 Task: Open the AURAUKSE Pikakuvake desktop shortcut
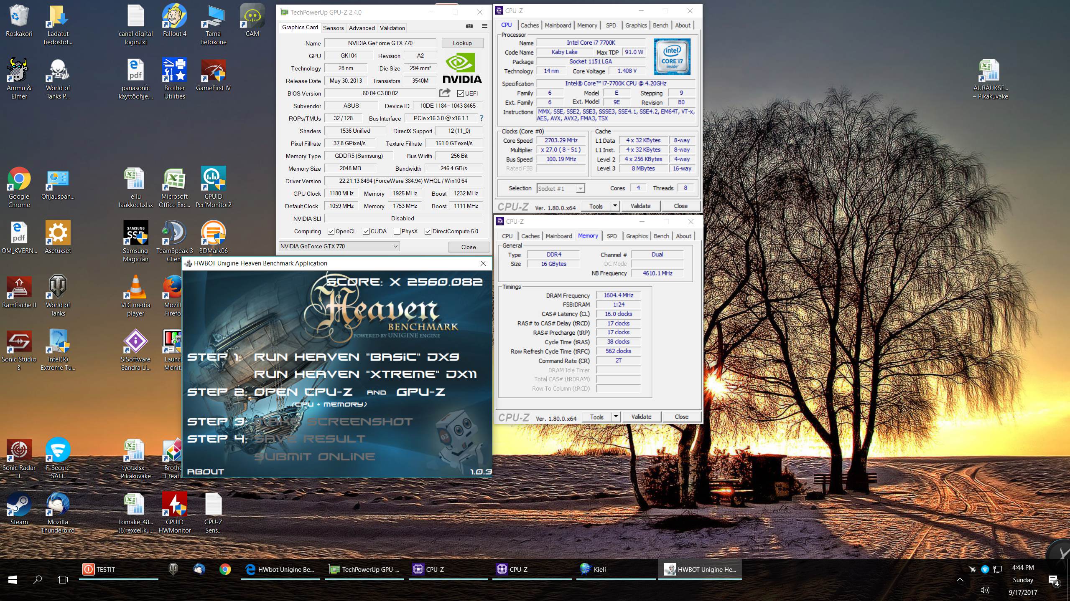click(x=990, y=79)
